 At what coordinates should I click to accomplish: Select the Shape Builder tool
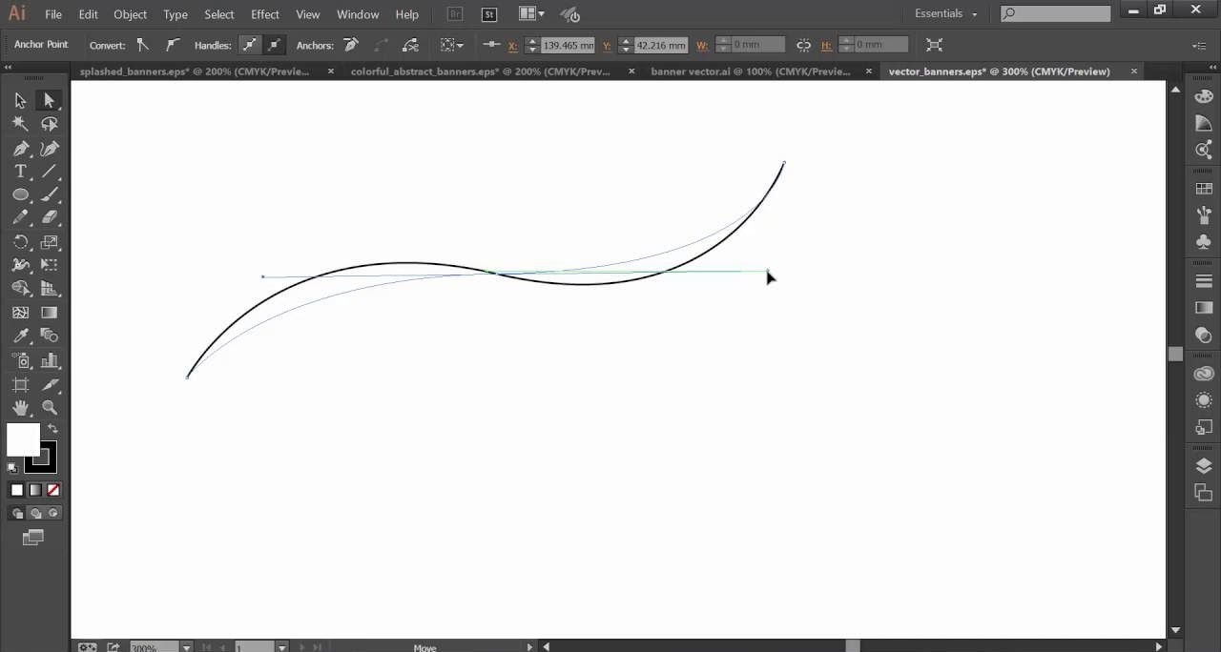pos(20,289)
